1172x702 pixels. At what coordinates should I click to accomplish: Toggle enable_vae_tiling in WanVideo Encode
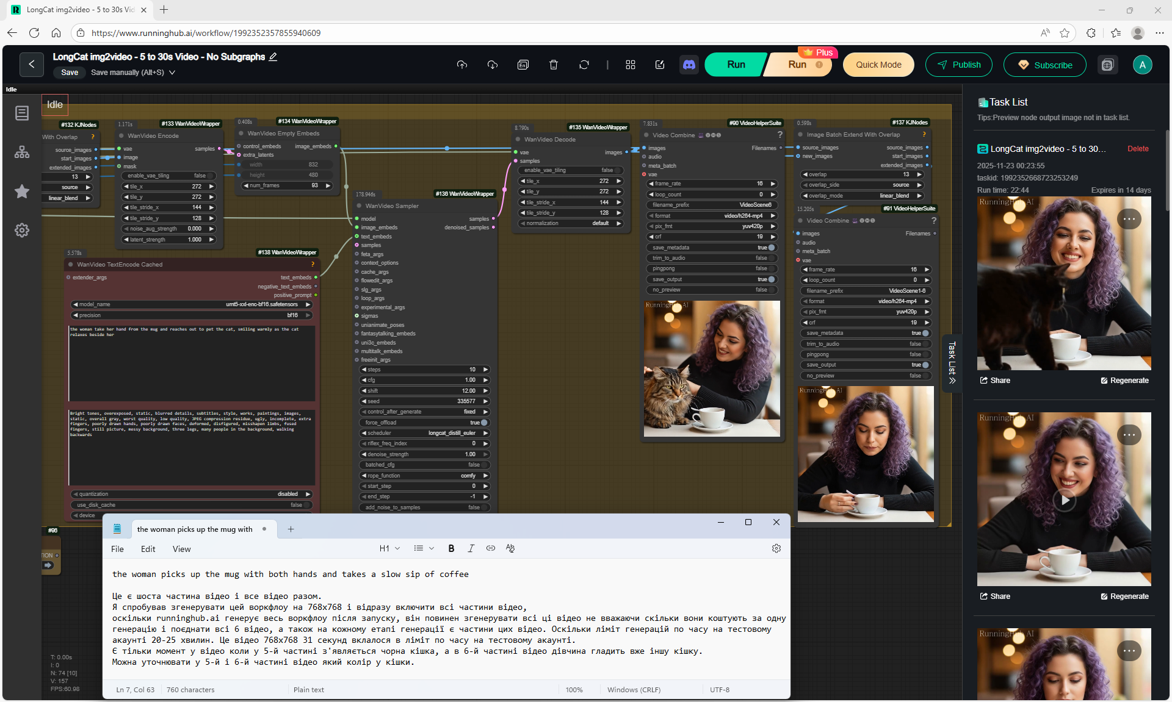tap(209, 176)
